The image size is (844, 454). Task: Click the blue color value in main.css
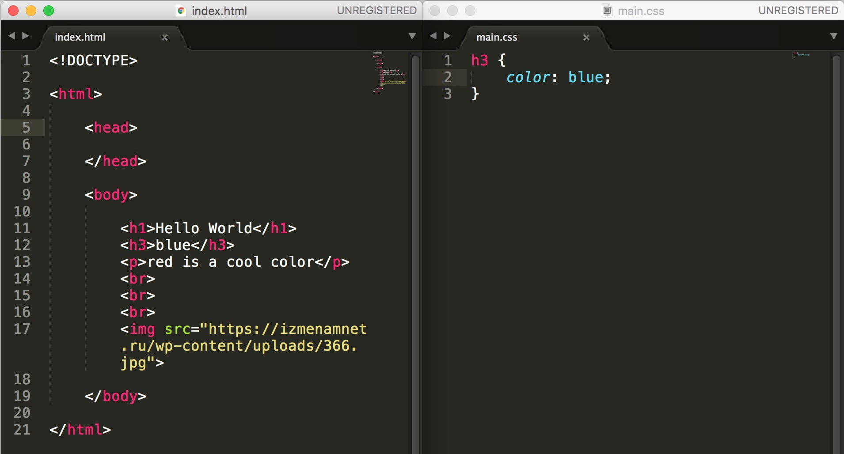coord(586,77)
